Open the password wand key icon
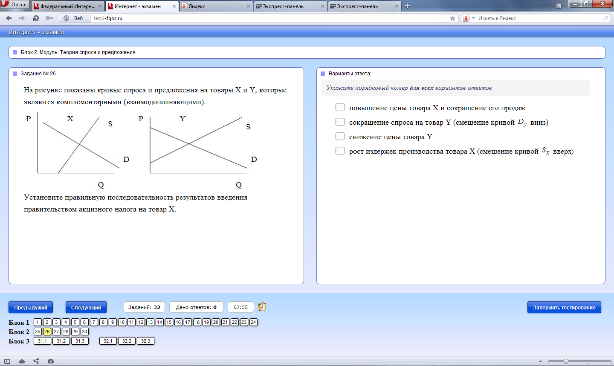 coord(49,18)
